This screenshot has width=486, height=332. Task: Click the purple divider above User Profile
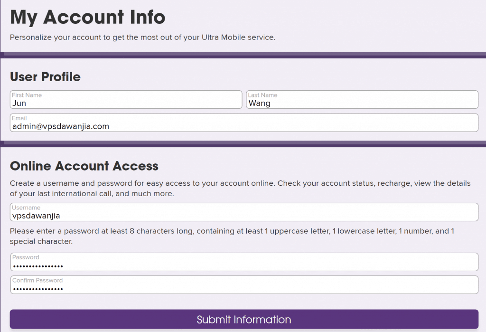pyautogui.click(x=243, y=55)
